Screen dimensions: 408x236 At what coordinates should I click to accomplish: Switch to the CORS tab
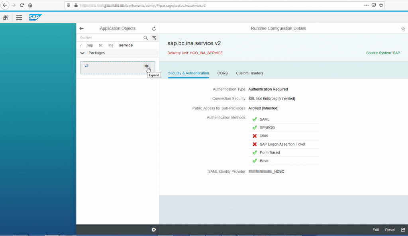(x=222, y=73)
